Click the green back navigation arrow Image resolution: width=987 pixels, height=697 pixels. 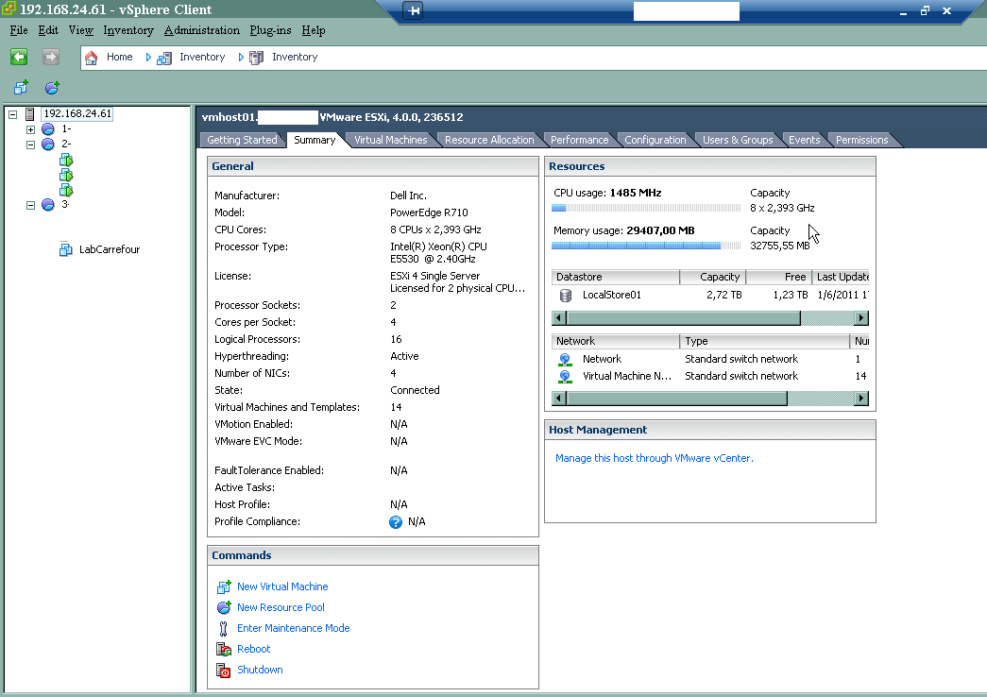(x=19, y=58)
